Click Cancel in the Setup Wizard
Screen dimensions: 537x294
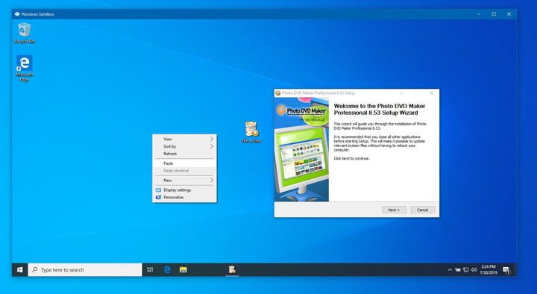click(423, 210)
